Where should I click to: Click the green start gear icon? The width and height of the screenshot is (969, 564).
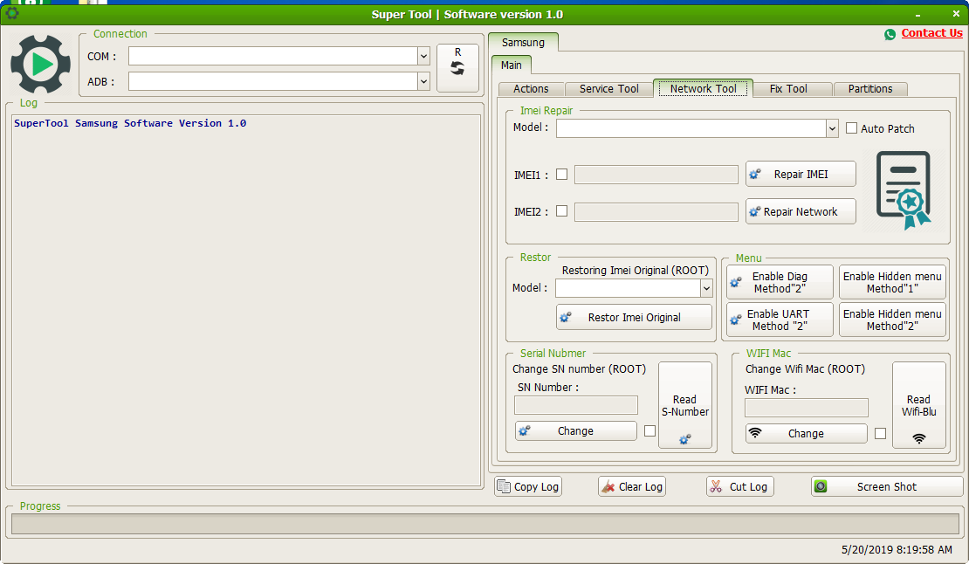click(x=40, y=63)
